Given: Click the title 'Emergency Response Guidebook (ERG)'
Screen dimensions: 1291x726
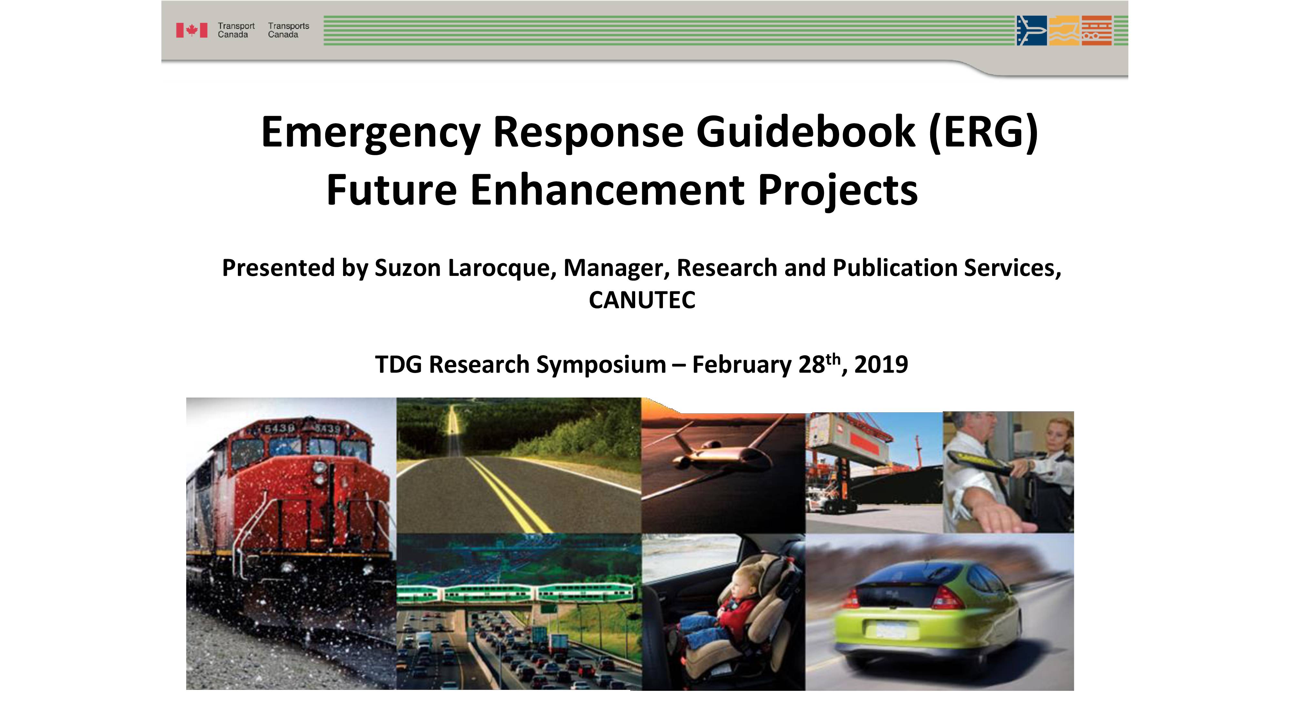Looking at the screenshot, I should click(649, 132).
